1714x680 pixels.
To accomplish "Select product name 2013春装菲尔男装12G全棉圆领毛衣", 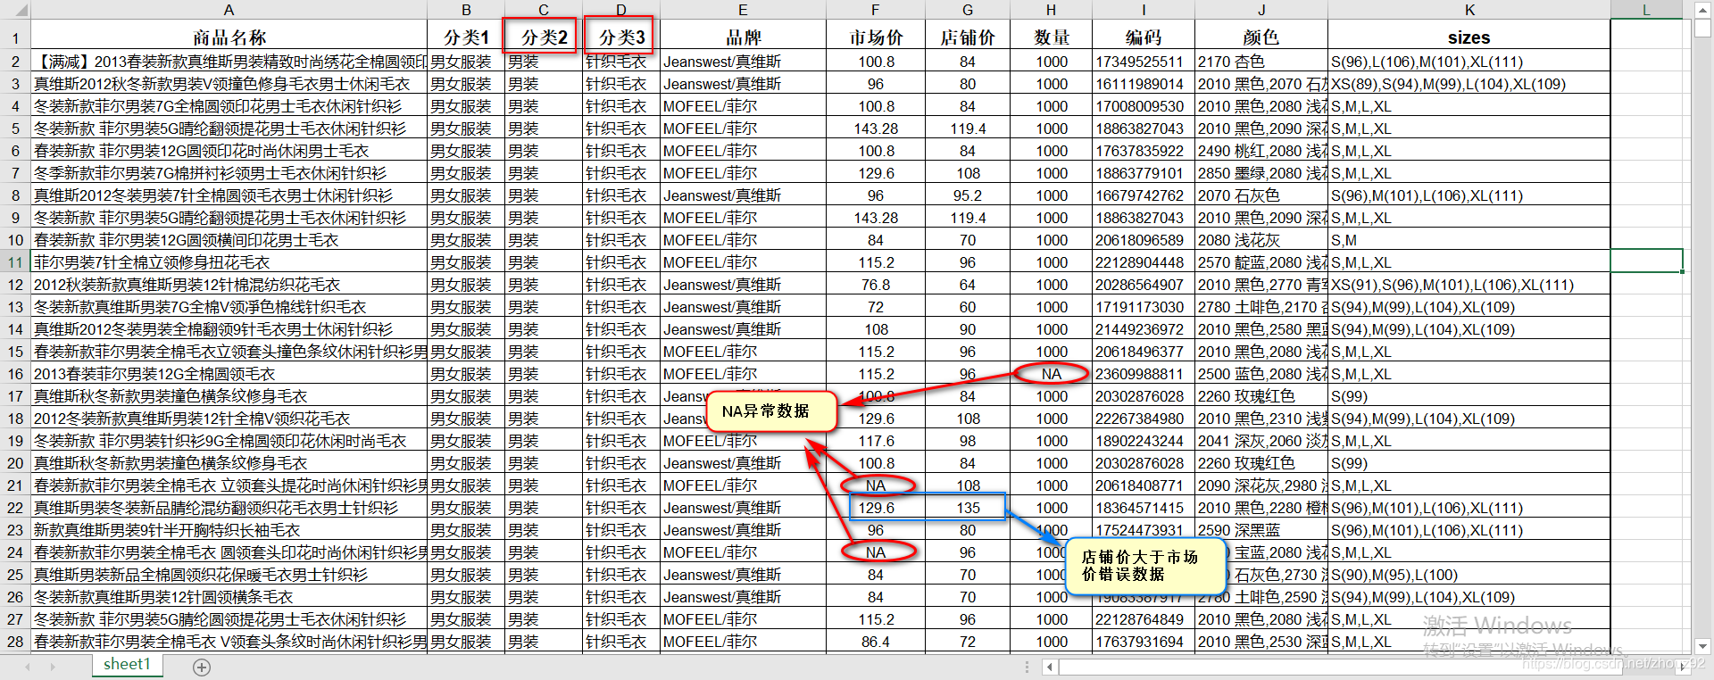I will [229, 374].
